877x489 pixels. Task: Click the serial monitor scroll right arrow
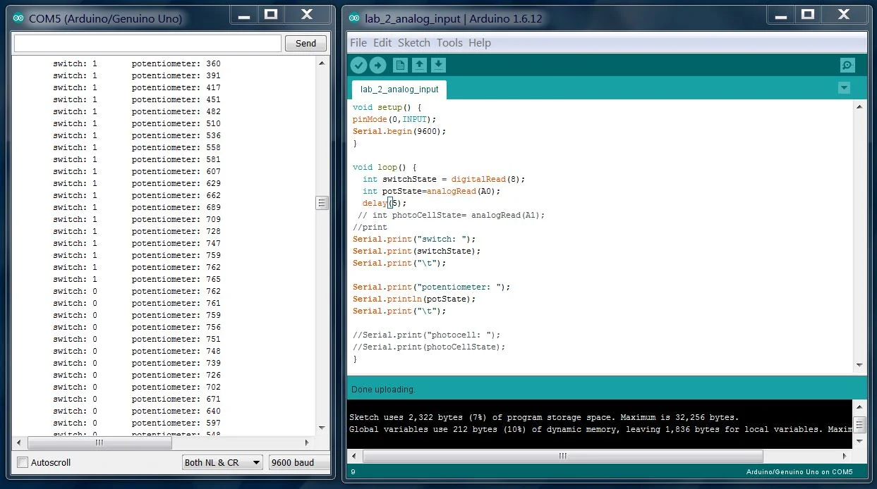point(307,443)
